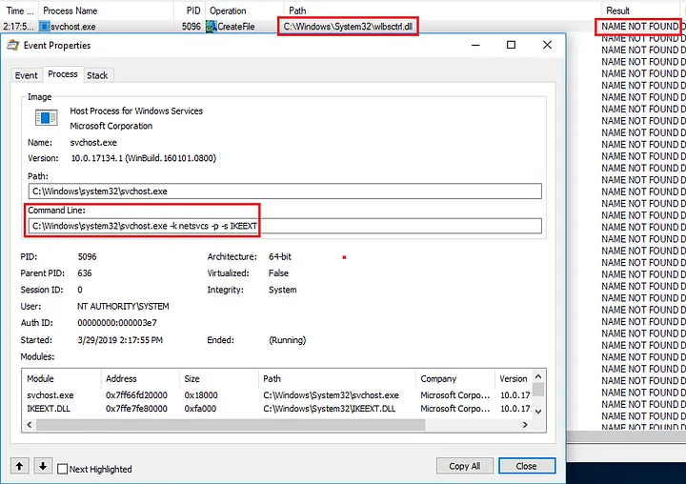Sort events by the Result column header
Screen dimensions: 686x484
pos(618,10)
